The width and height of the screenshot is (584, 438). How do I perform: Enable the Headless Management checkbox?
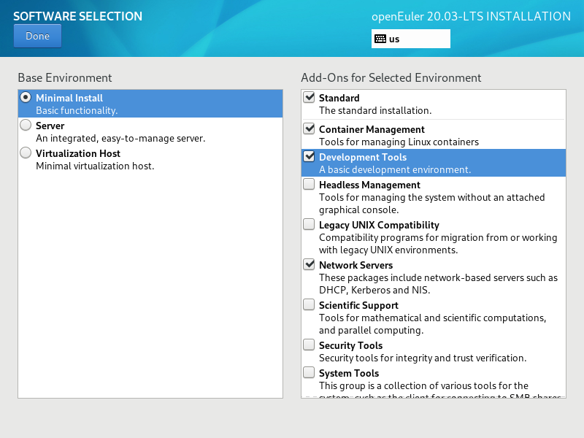pos(310,184)
